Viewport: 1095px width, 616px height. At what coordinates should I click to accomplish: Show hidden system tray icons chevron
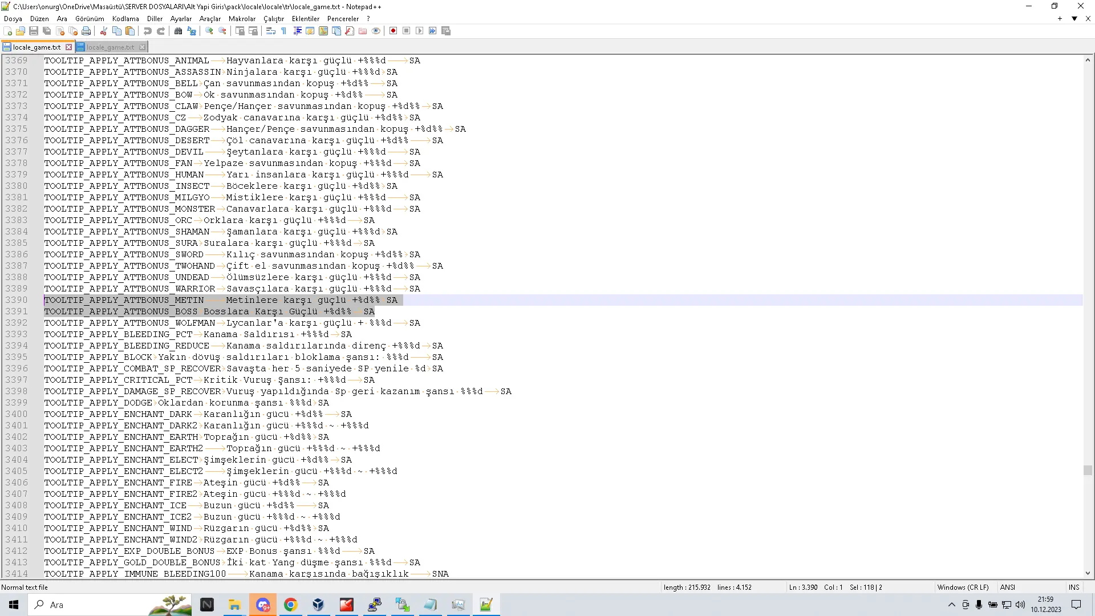click(x=951, y=605)
